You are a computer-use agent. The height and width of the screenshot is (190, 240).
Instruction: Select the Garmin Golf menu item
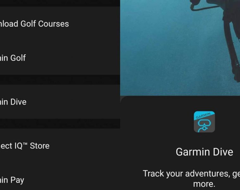pos(60,58)
